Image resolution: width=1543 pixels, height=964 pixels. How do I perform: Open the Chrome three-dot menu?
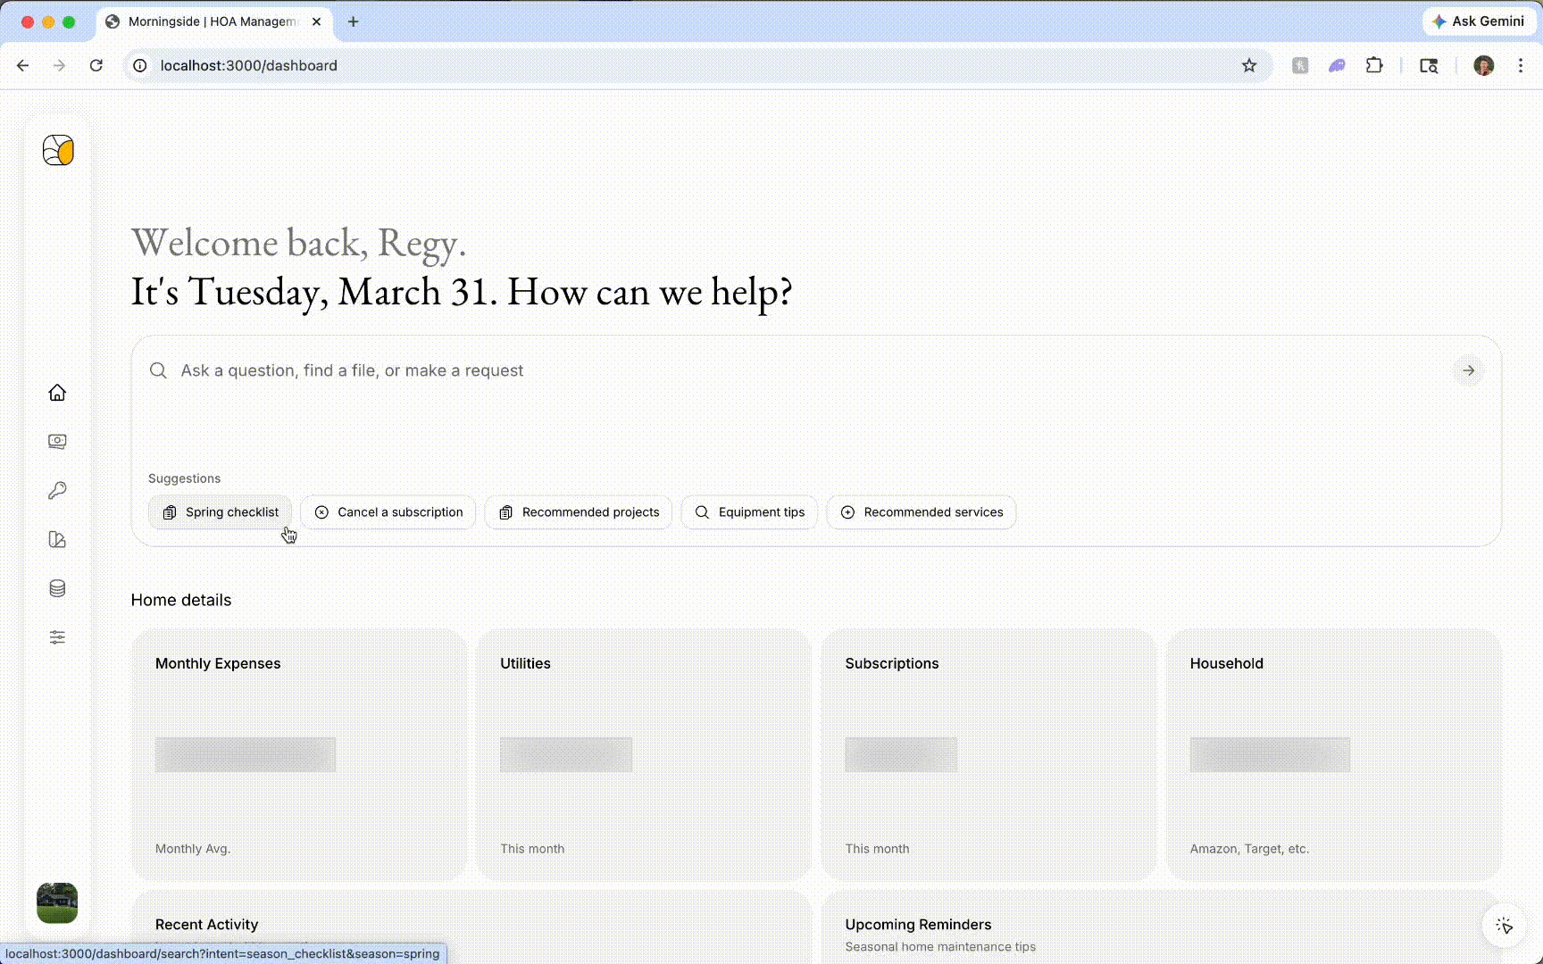click(1521, 65)
